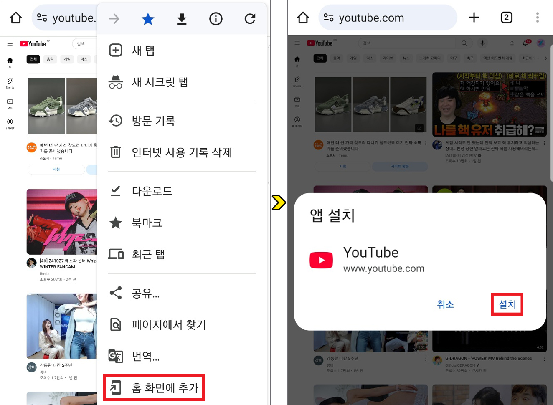
Task: Tap YouTube search field in left page
Action: coord(85,44)
